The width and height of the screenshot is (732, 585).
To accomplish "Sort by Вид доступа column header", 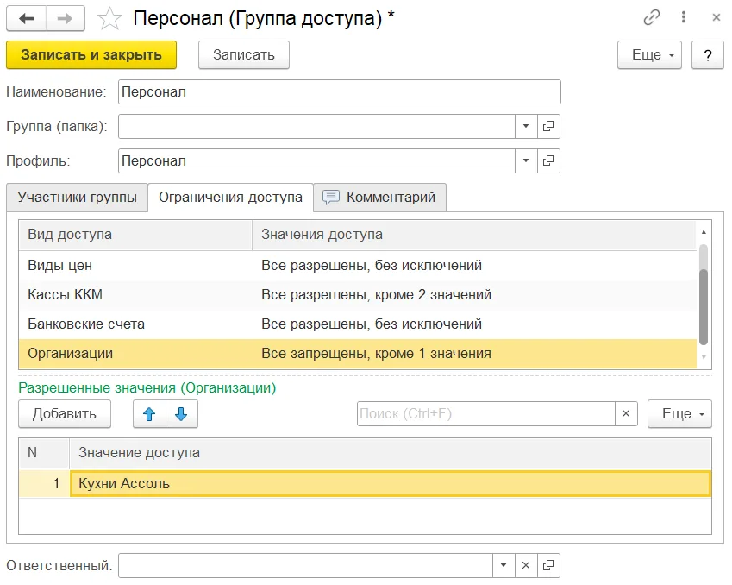I will coord(135,235).
